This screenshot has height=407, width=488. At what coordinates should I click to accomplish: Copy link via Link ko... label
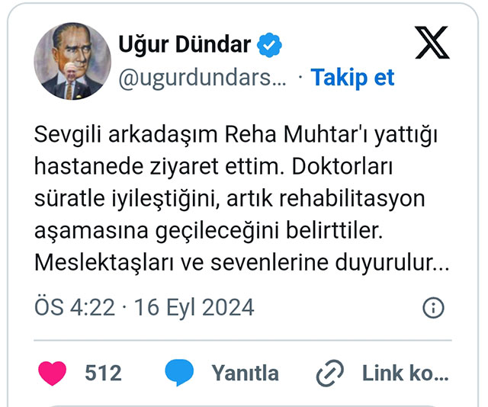(406, 373)
